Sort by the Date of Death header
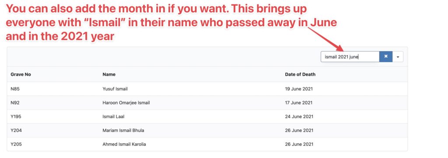This screenshot has height=158, width=448. (x=300, y=75)
